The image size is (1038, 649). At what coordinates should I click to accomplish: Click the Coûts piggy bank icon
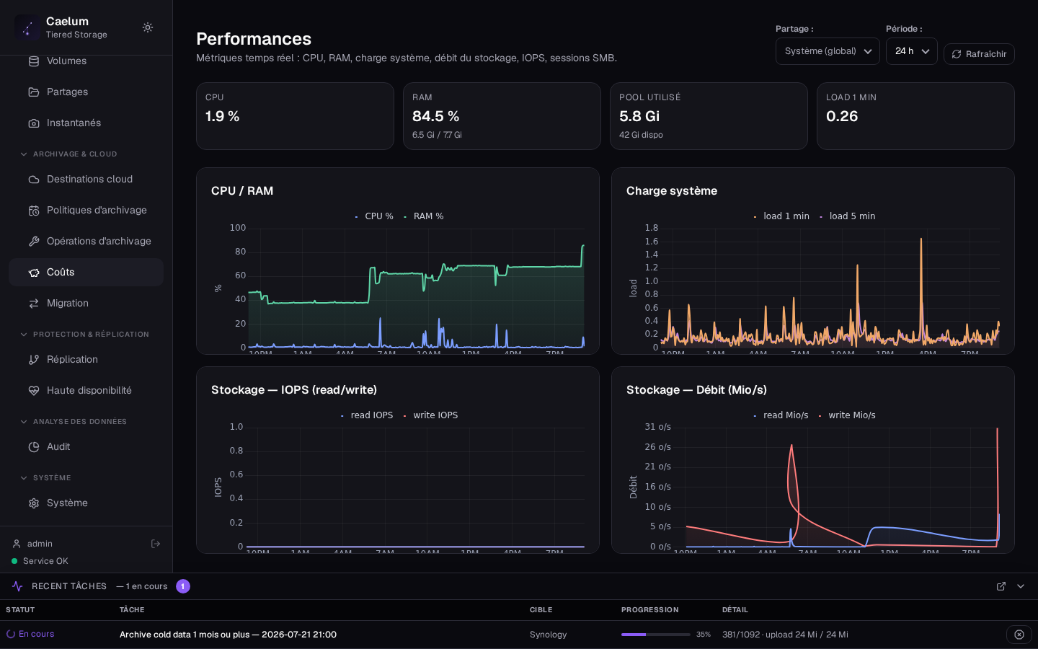(34, 273)
